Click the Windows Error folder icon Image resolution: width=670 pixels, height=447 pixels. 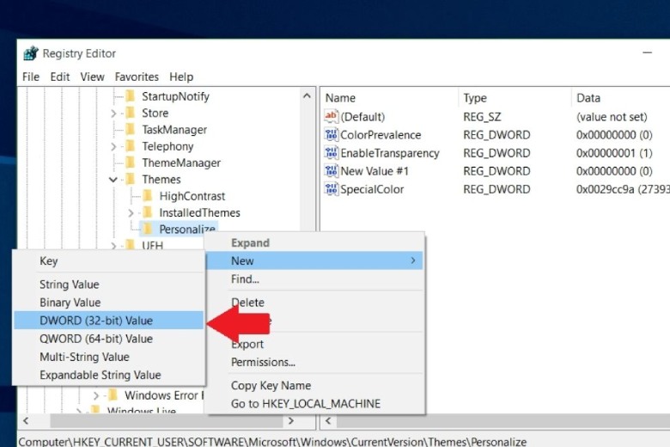pyautogui.click(x=113, y=395)
